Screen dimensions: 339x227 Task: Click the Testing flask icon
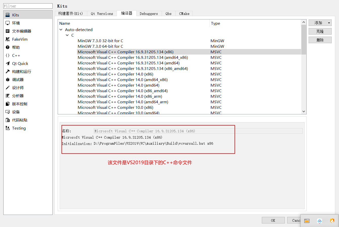(x=8, y=128)
